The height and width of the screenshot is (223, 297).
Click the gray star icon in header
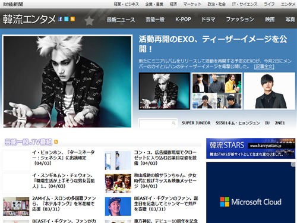89,21
